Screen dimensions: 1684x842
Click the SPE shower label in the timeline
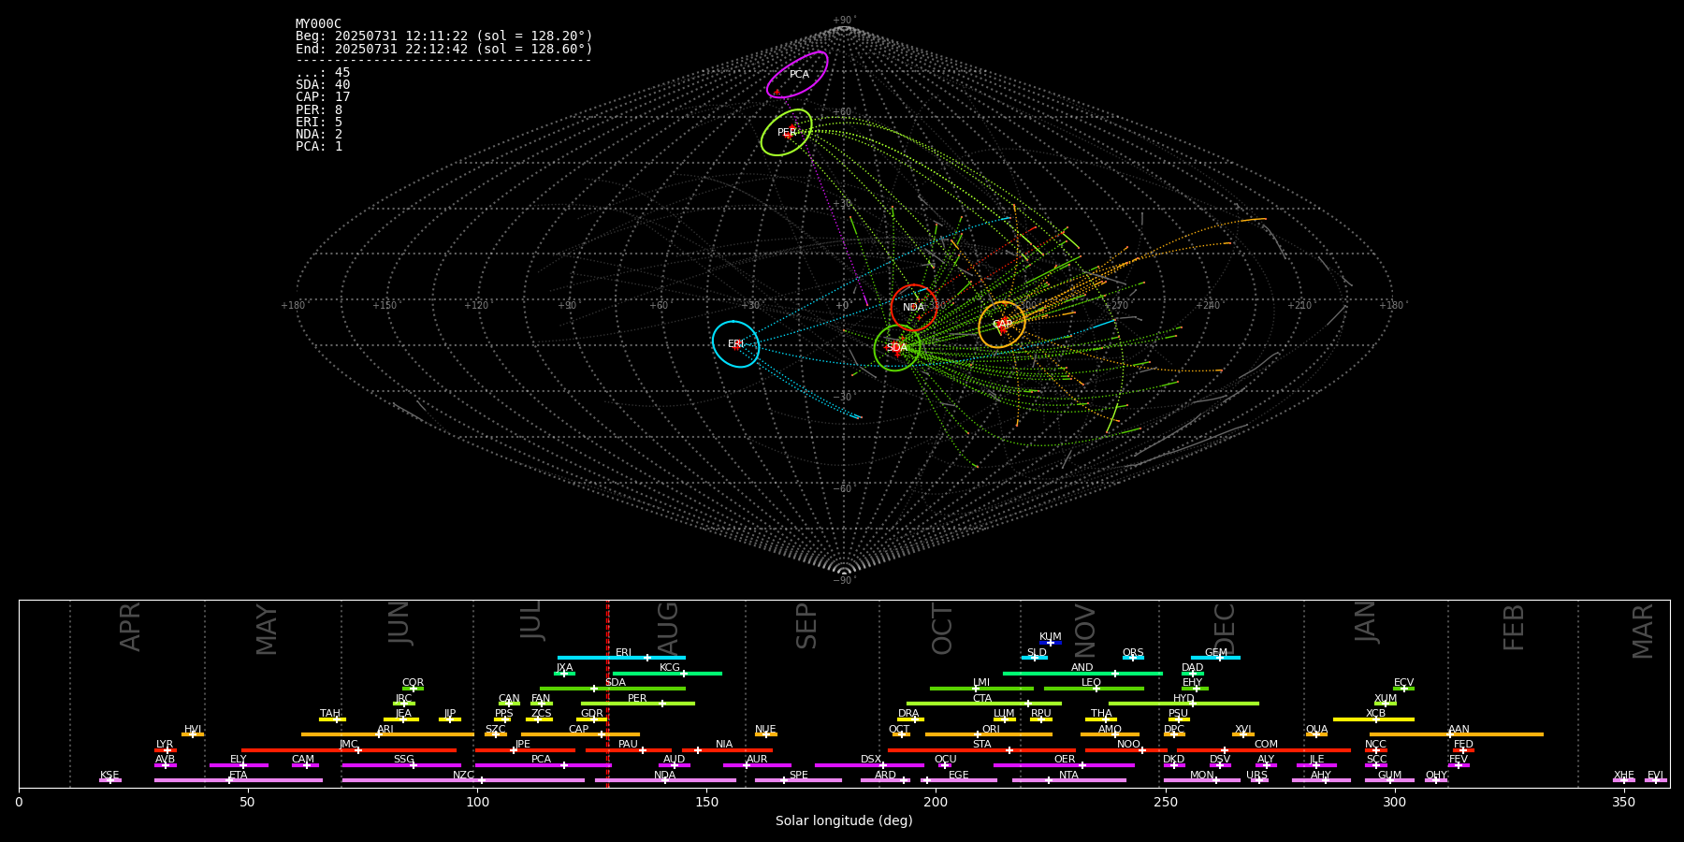point(798,776)
